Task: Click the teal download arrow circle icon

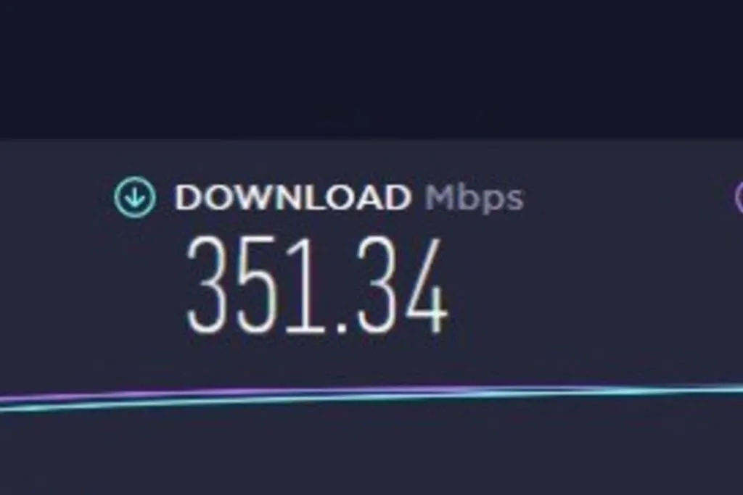Action: [134, 197]
